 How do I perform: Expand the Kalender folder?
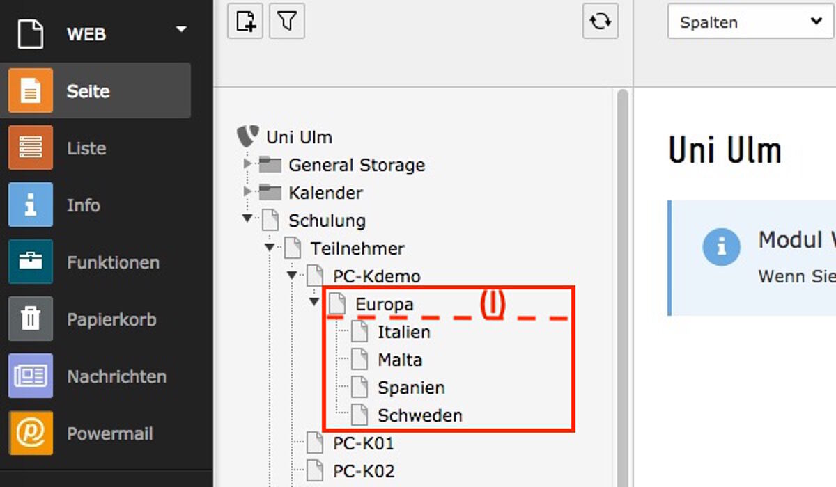[x=247, y=191]
